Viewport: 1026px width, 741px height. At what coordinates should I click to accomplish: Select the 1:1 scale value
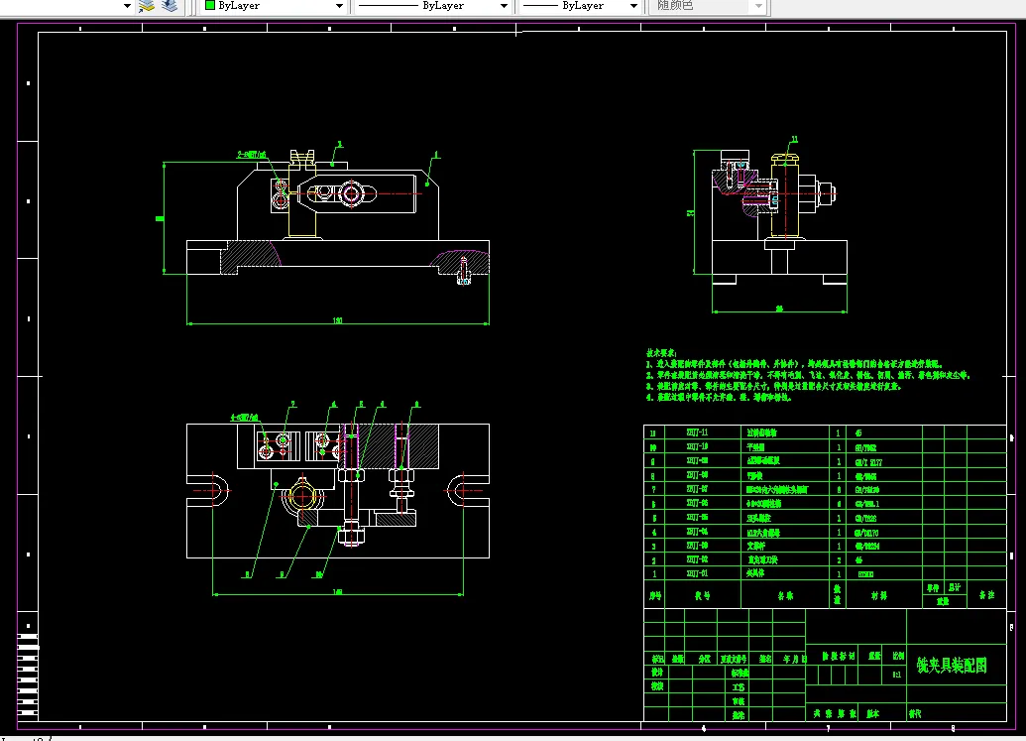coord(897,675)
